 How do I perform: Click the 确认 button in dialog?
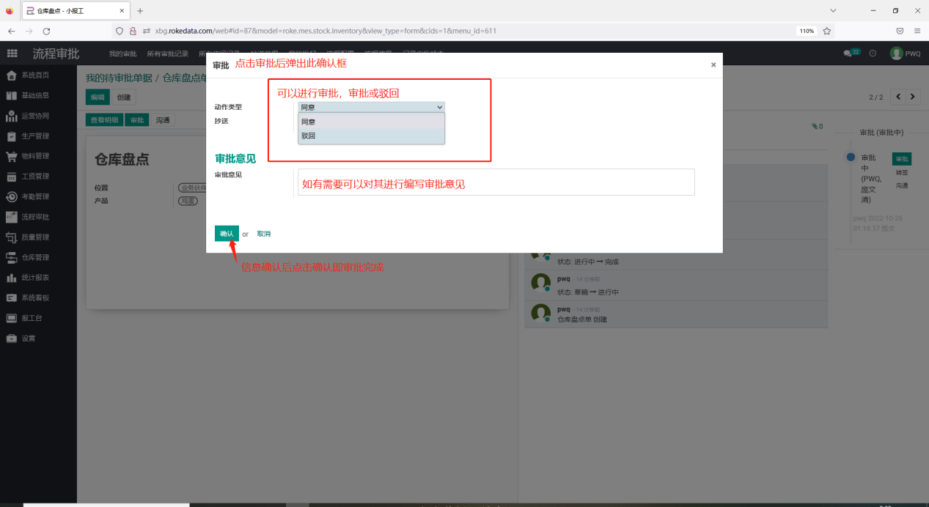[x=227, y=234]
